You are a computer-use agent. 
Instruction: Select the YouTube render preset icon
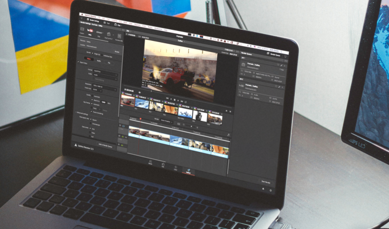90,30
